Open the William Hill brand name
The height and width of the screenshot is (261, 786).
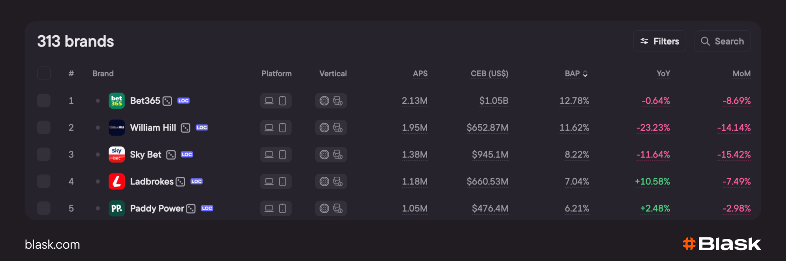(x=153, y=128)
